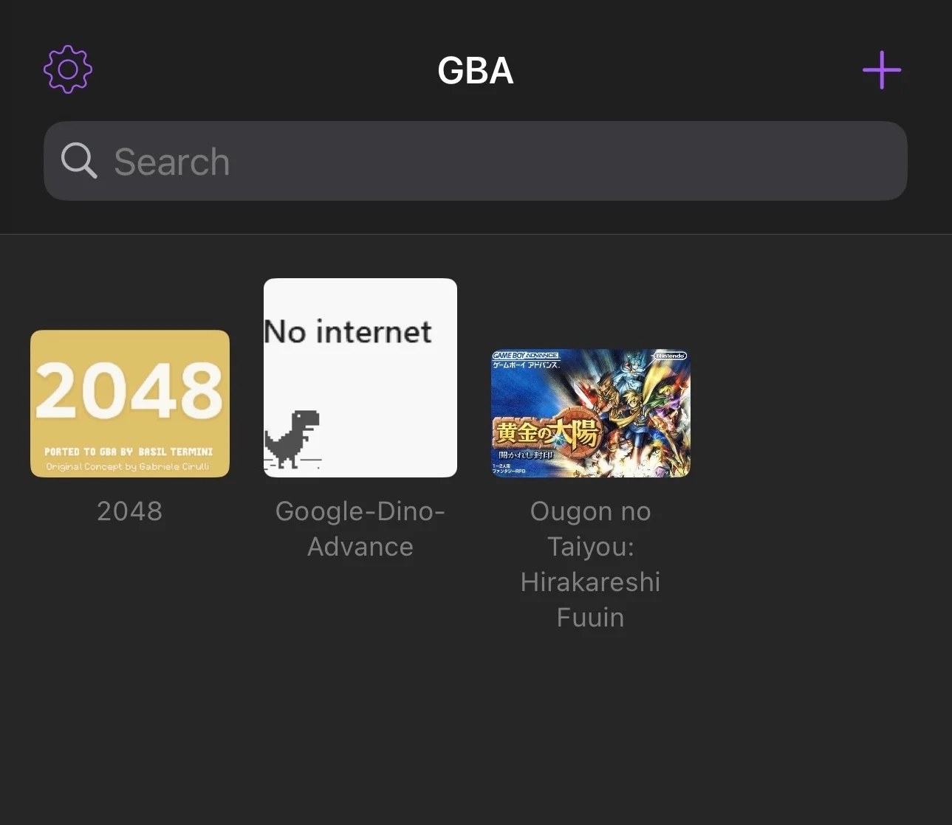Click the "Search" placeholder text
Screen dimensions: 952x825
(x=172, y=162)
